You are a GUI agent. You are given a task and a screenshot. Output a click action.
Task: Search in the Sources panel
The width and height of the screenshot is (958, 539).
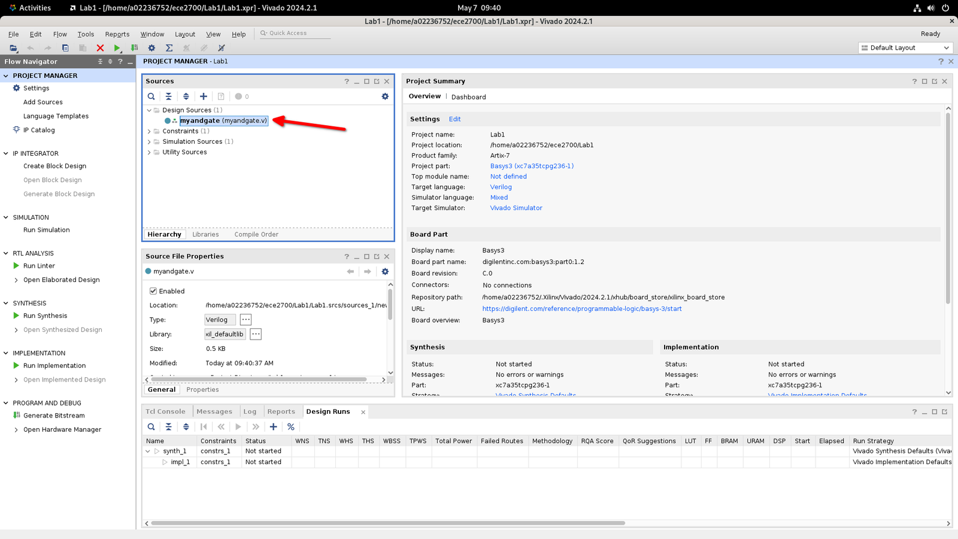coord(151,96)
